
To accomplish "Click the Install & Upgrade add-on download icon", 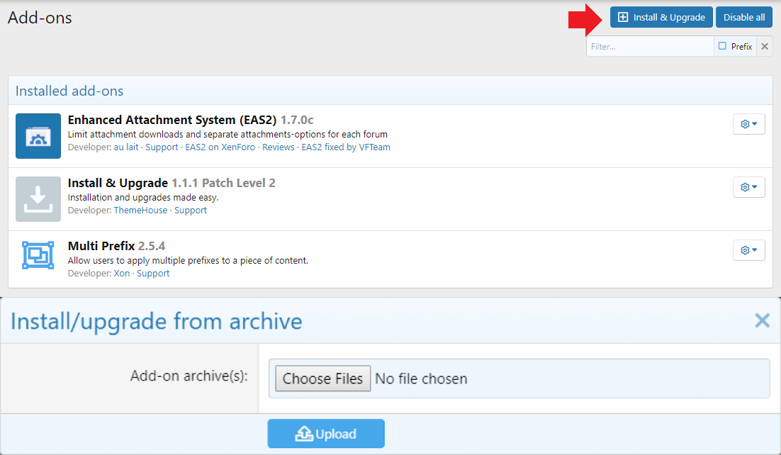I will pos(38,199).
